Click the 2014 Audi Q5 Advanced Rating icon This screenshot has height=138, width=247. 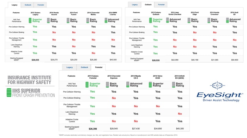(x=227, y=20)
